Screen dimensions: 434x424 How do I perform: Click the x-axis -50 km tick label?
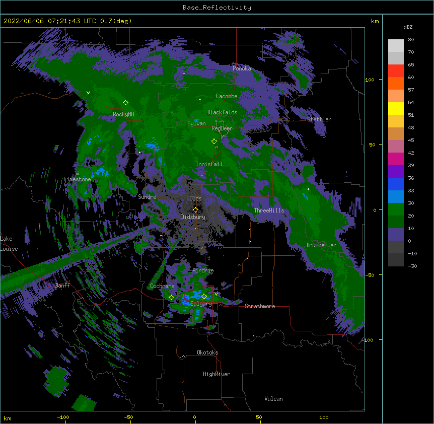click(128, 417)
